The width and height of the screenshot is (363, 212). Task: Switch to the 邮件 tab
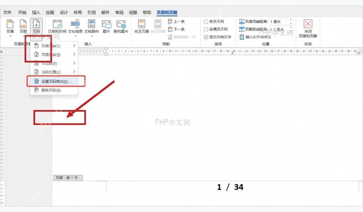(x=105, y=12)
